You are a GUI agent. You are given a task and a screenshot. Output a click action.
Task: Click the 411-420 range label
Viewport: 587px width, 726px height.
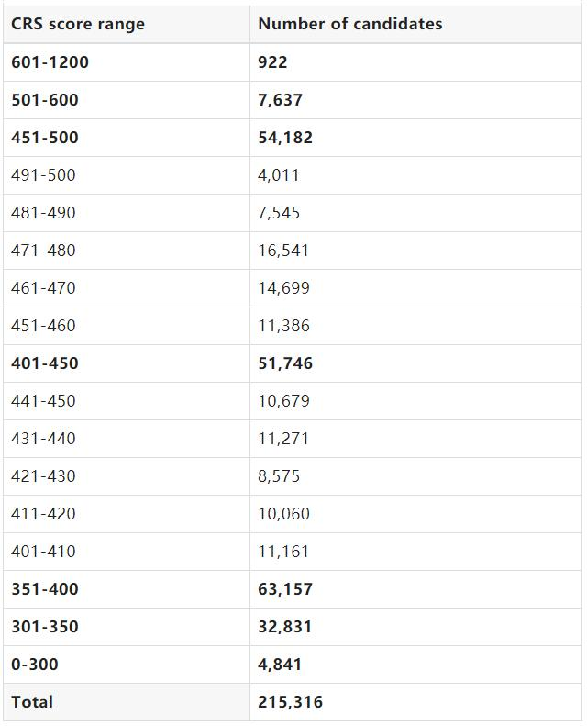pyautogui.click(x=43, y=513)
